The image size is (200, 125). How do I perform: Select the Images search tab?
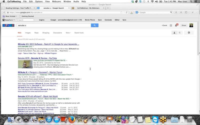pyautogui.click(x=28, y=33)
